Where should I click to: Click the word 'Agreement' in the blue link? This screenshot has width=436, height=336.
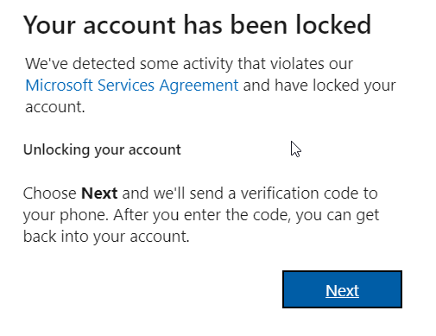click(199, 86)
